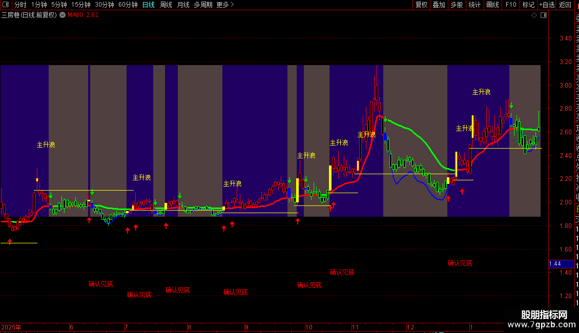
Task: Open the 多股 multi-stock view
Action: click(457, 5)
